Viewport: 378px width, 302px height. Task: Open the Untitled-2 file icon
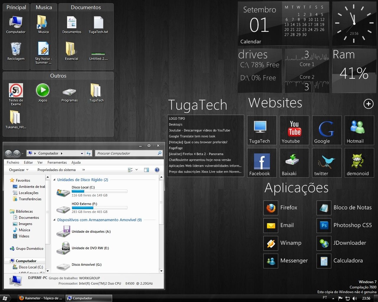pyautogui.click(x=98, y=55)
